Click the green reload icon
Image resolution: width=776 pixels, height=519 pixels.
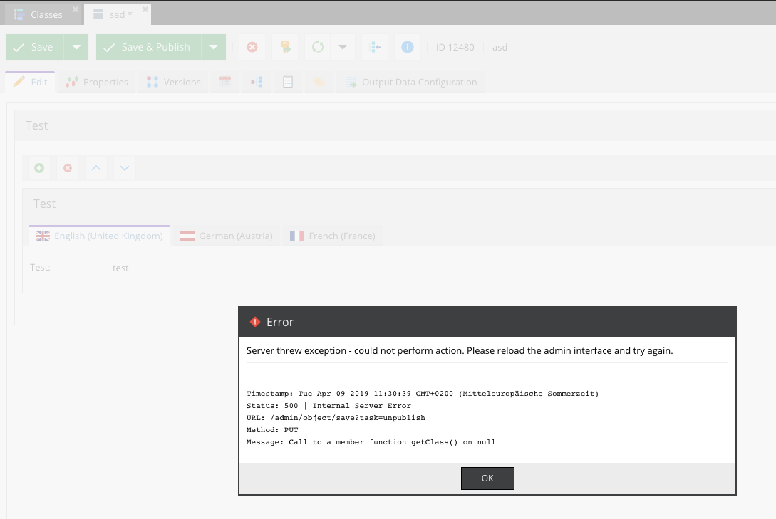(x=317, y=47)
